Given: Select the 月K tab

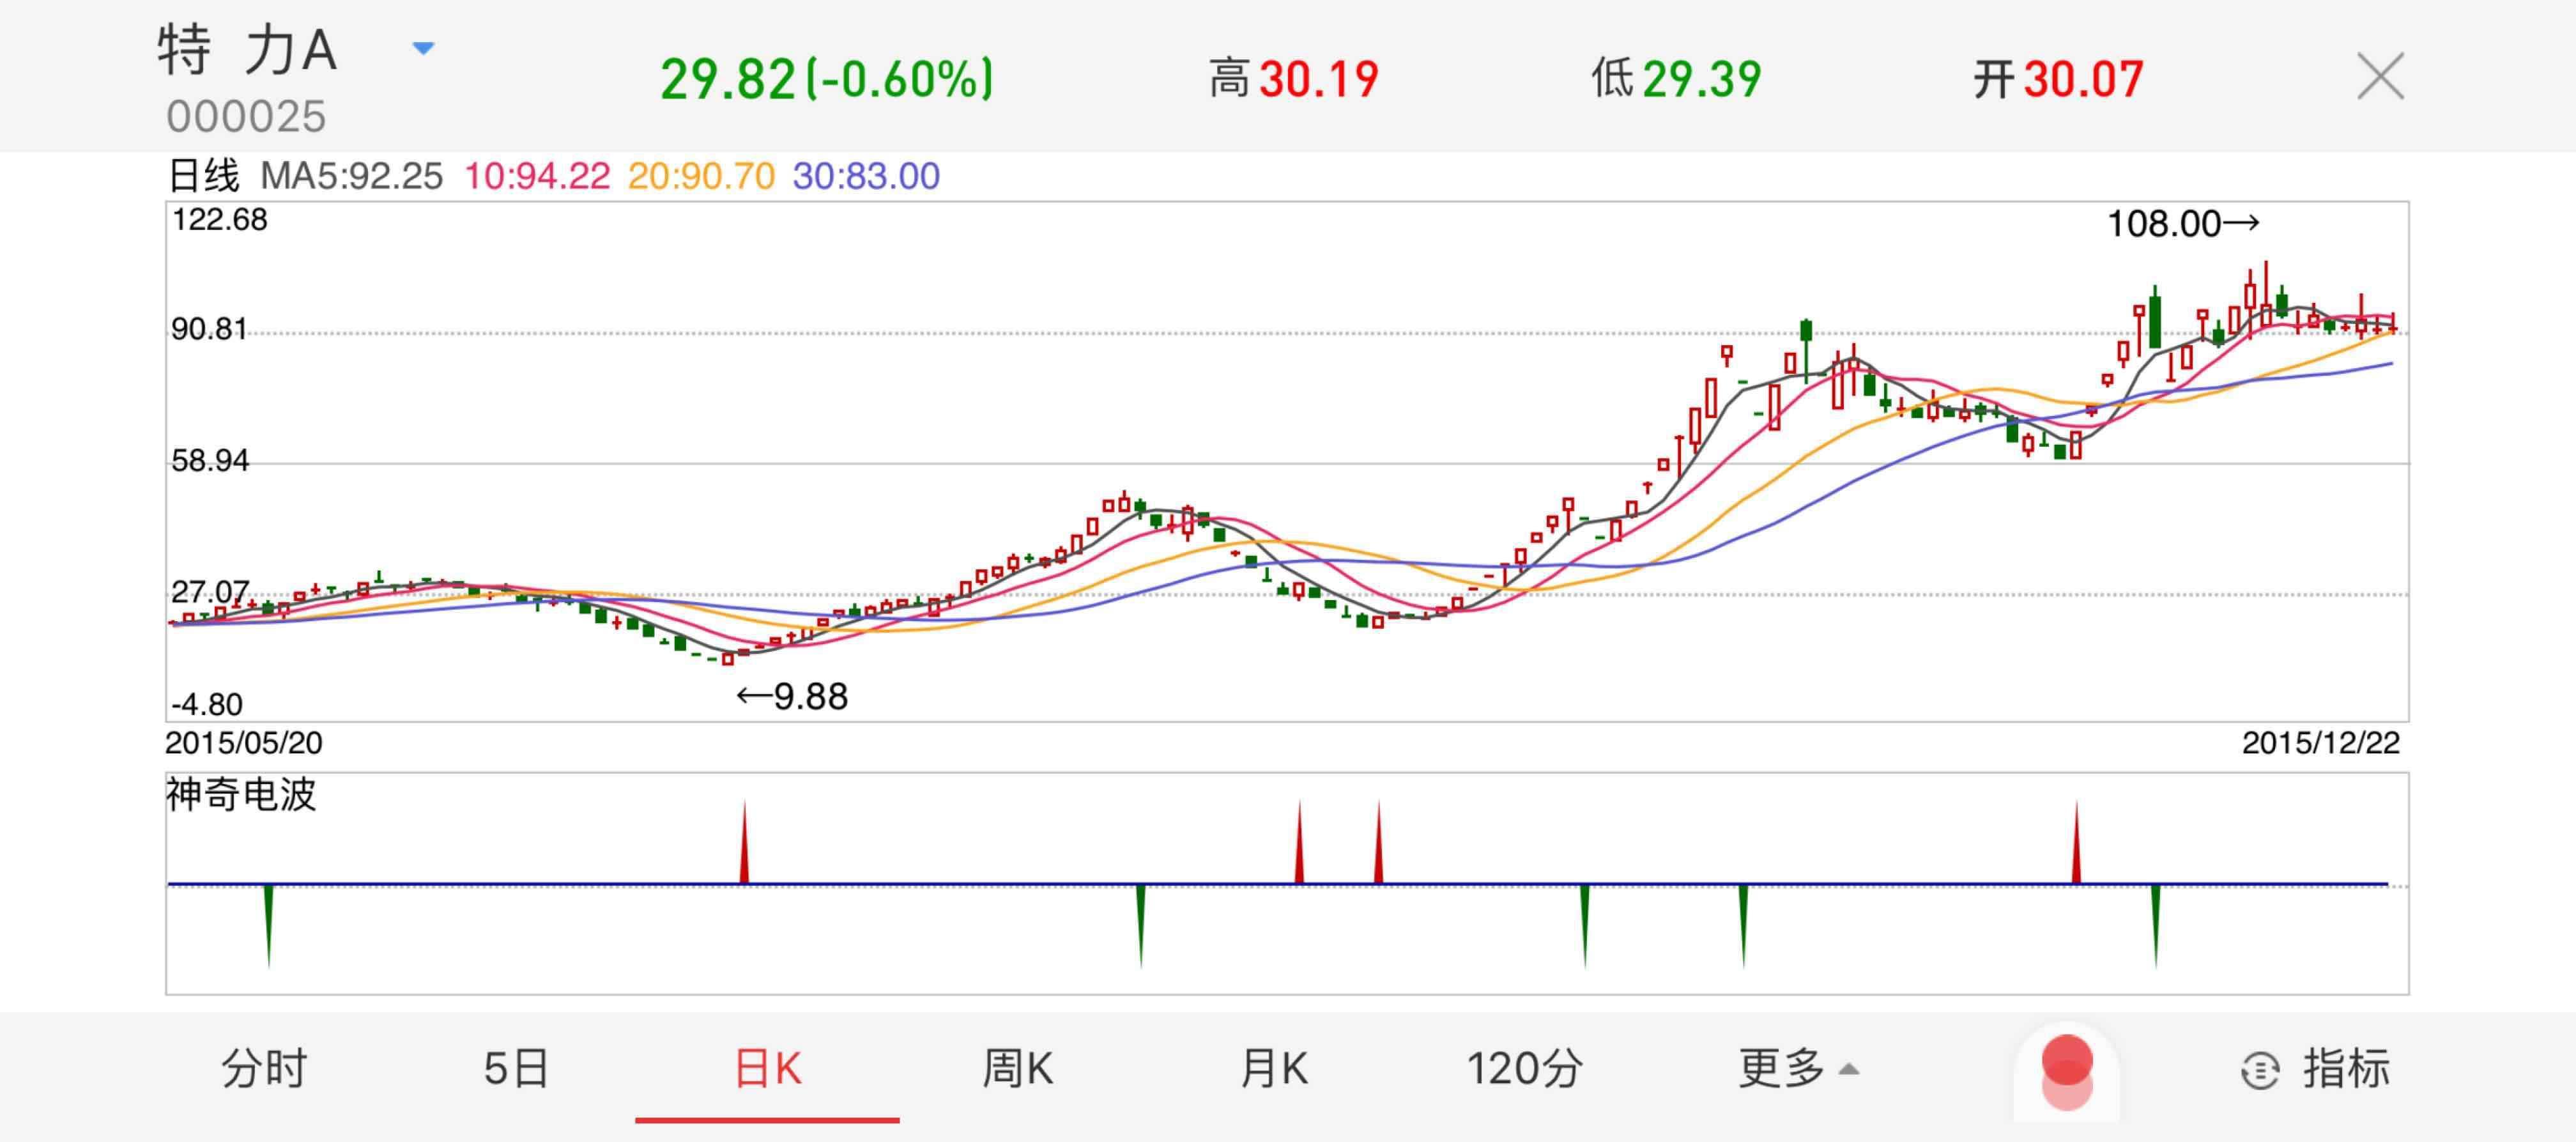Looking at the screenshot, I should (x=1273, y=1068).
